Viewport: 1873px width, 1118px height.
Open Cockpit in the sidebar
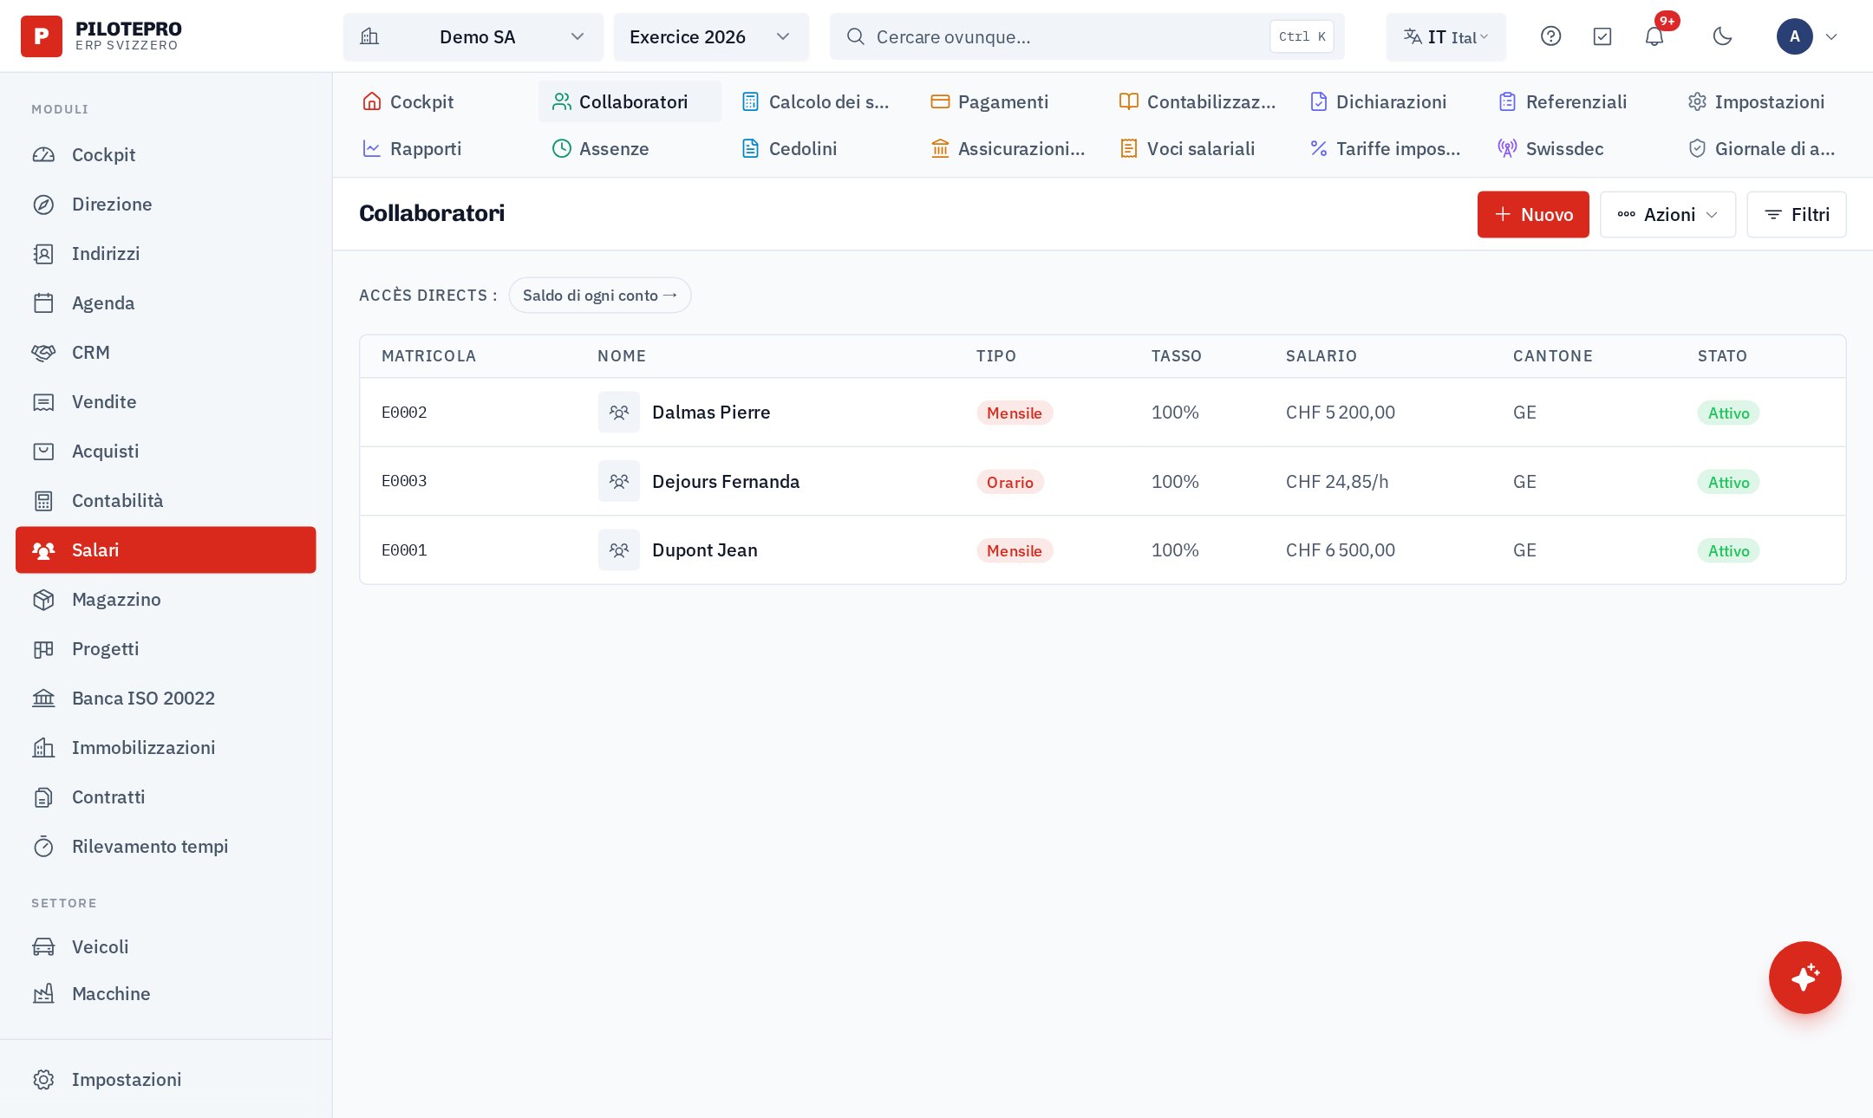tap(166, 154)
